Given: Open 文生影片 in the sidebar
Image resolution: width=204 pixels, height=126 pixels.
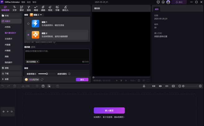Looking at the screenshot, I should click(8, 39).
